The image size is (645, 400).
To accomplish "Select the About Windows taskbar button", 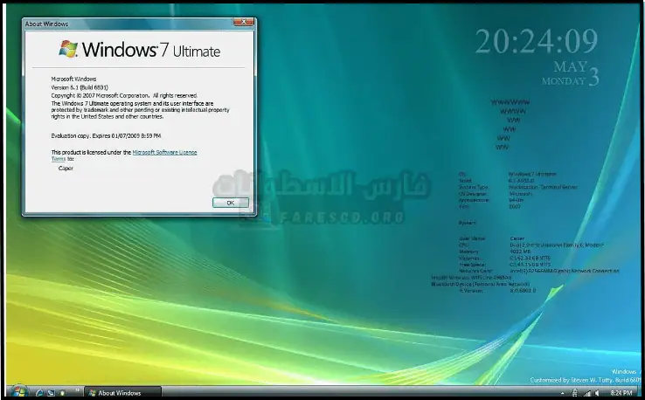I will pos(122,393).
